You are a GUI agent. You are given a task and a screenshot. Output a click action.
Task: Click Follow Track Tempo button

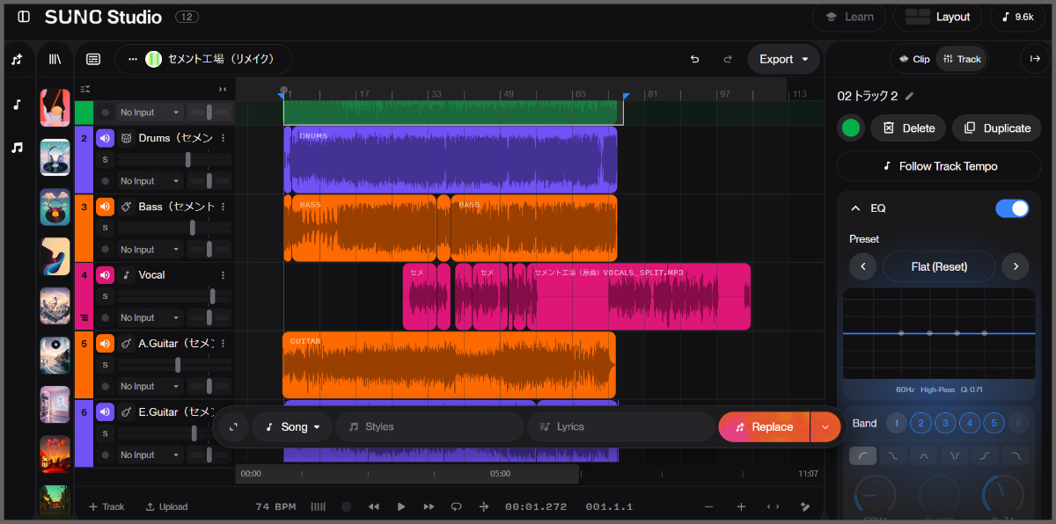pyautogui.click(x=940, y=166)
